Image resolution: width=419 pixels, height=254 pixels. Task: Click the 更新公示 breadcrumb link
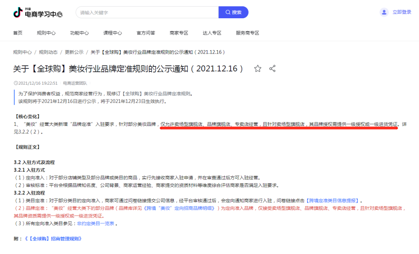tap(74, 52)
